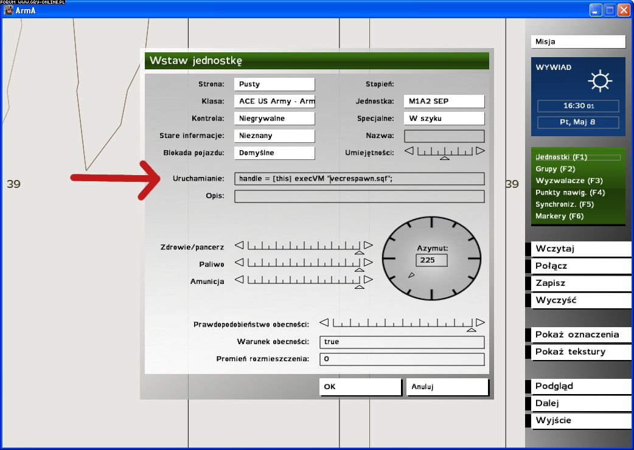Open Jednostka dropdown showing M1A2 SEP
The image size is (634, 450).
pyautogui.click(x=444, y=101)
